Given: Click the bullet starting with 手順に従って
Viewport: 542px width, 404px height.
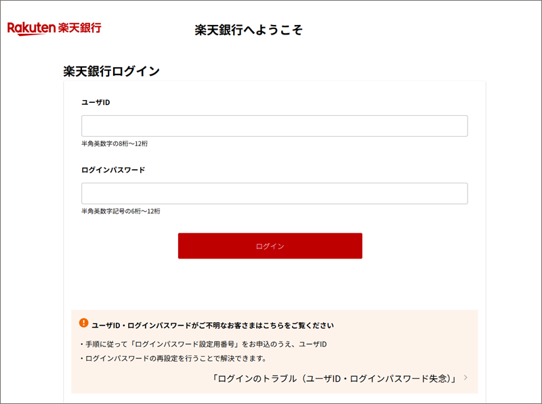Looking at the screenshot, I should point(203,344).
